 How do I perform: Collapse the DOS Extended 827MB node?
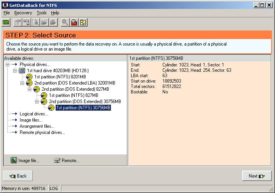(x=30, y=89)
